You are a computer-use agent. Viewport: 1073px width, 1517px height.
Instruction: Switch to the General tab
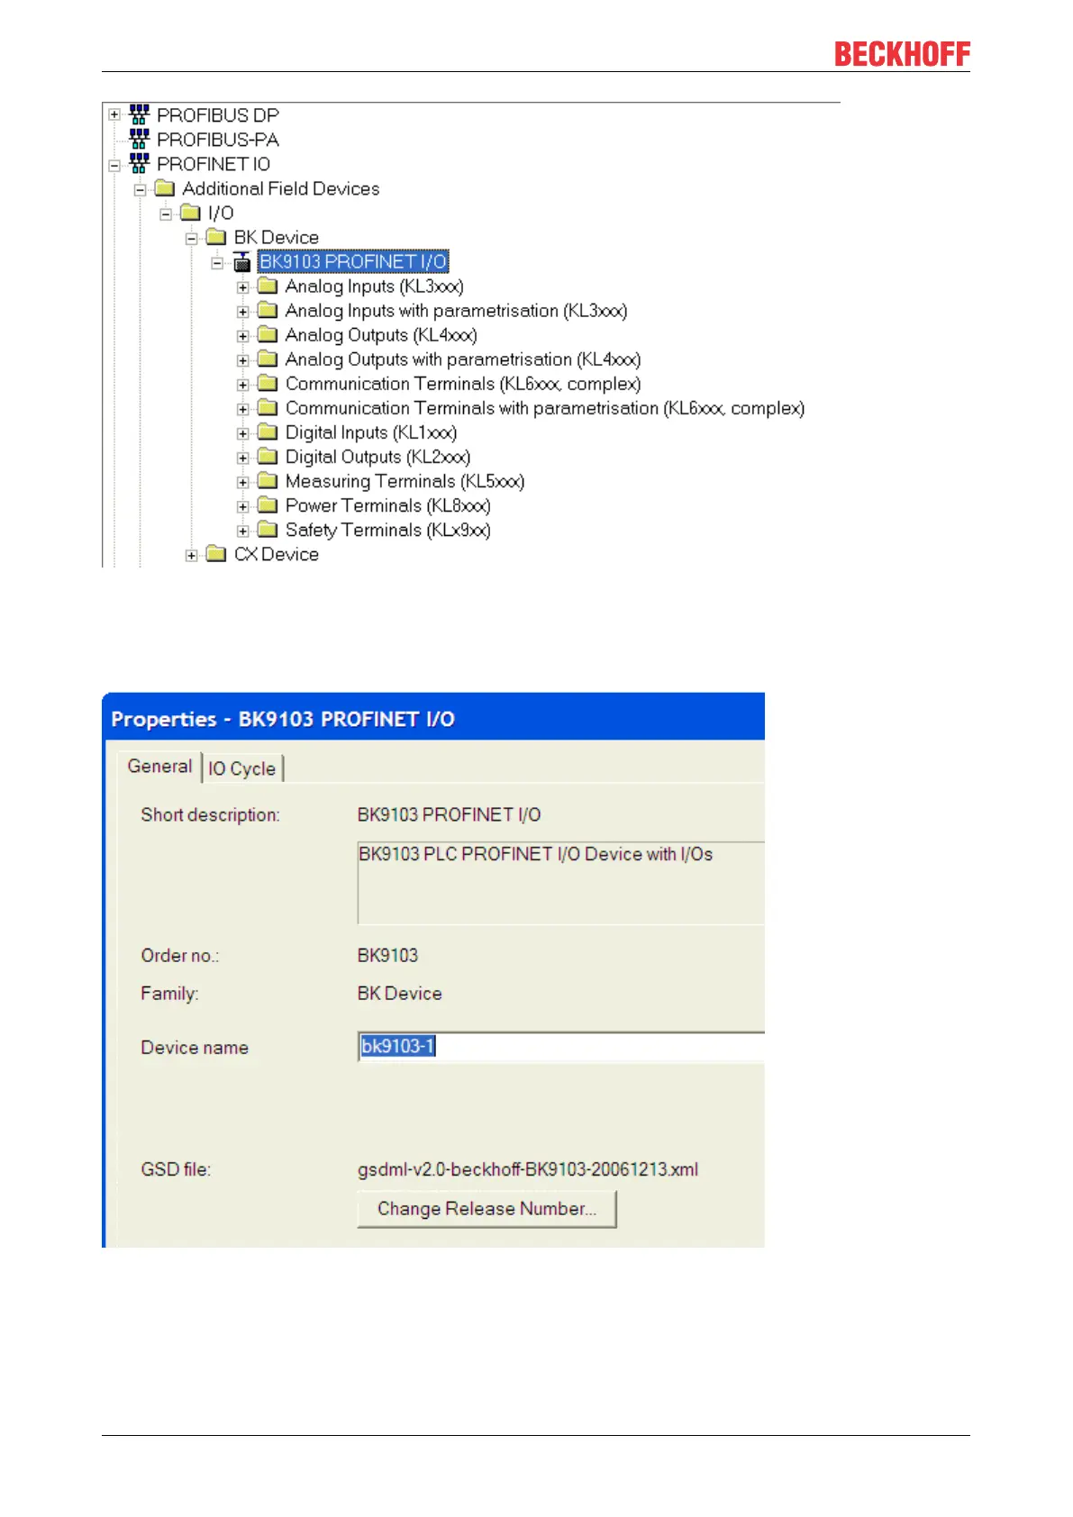tap(159, 767)
